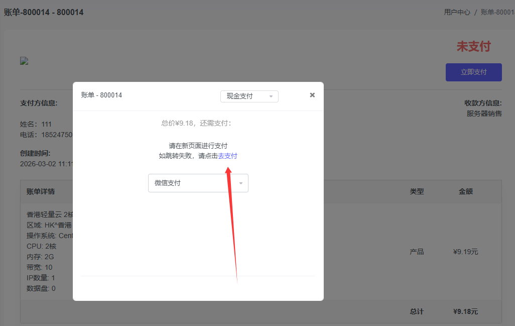
Task: Select the 类型 column header
Action: (417, 191)
